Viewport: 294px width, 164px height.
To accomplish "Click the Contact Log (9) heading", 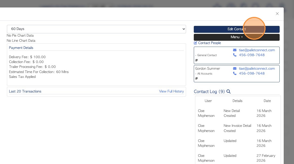I will (x=209, y=91).
